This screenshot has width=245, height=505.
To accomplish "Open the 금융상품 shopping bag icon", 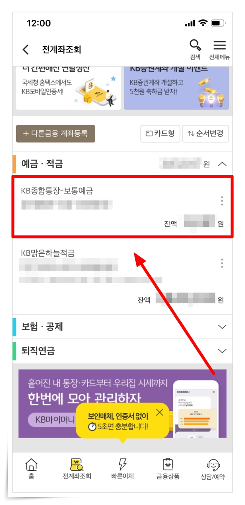I will pyautogui.click(x=168, y=465).
